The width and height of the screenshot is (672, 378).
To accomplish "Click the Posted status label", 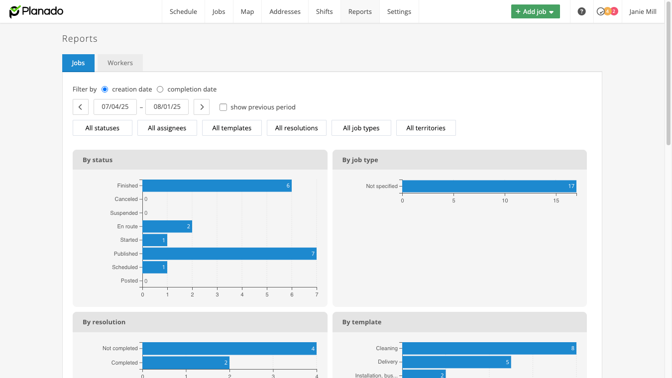I will tap(129, 281).
